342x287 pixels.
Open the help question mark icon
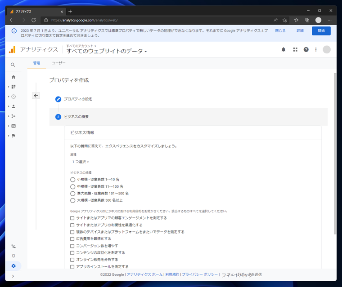[x=306, y=50]
